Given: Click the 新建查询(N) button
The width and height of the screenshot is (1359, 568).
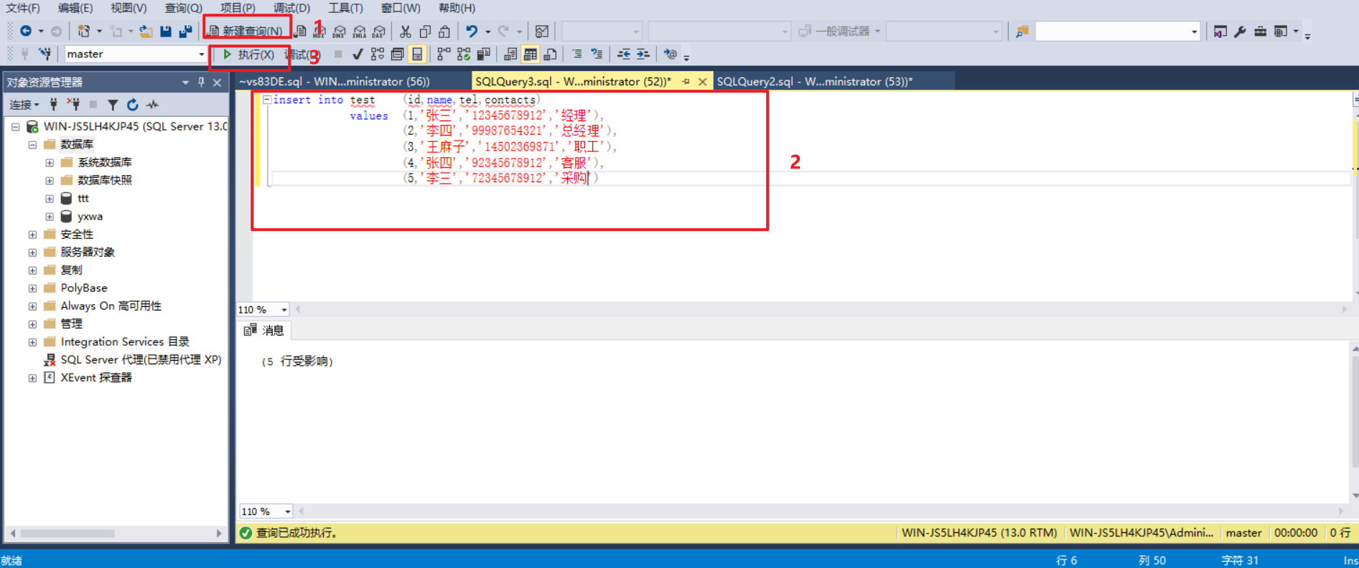Looking at the screenshot, I should point(246,32).
